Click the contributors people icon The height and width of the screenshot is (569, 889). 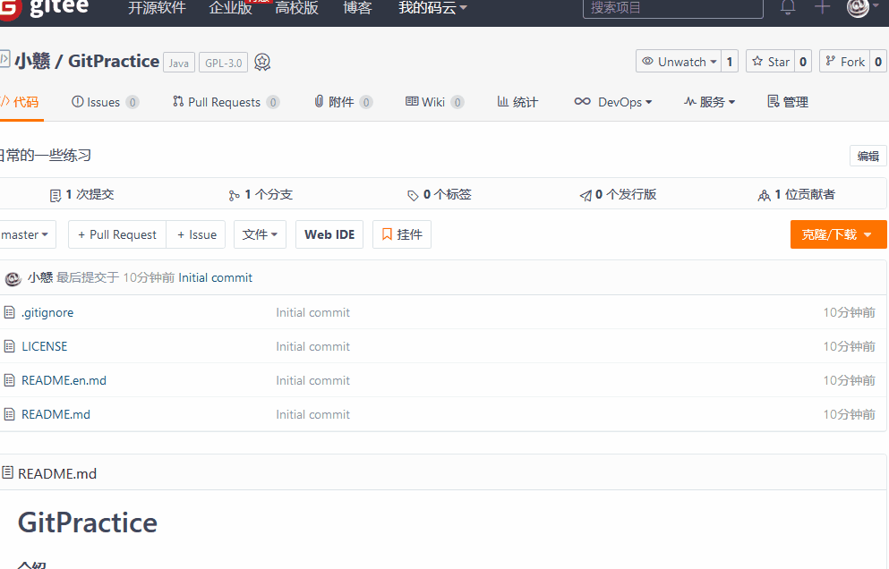click(765, 196)
